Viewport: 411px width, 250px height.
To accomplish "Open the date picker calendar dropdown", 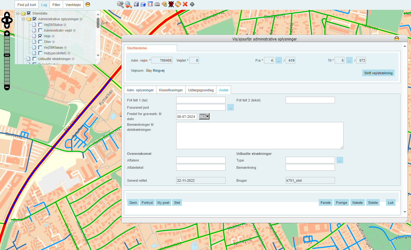I will (204, 117).
